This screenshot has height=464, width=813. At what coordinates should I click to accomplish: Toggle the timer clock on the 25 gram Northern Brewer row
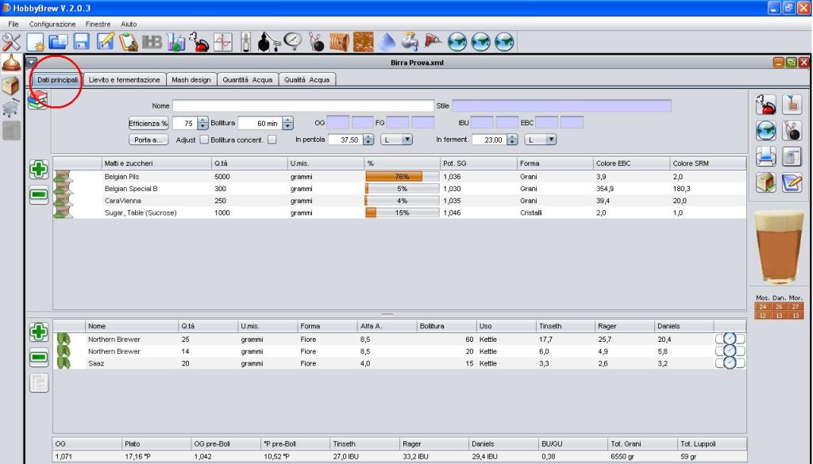pos(730,339)
